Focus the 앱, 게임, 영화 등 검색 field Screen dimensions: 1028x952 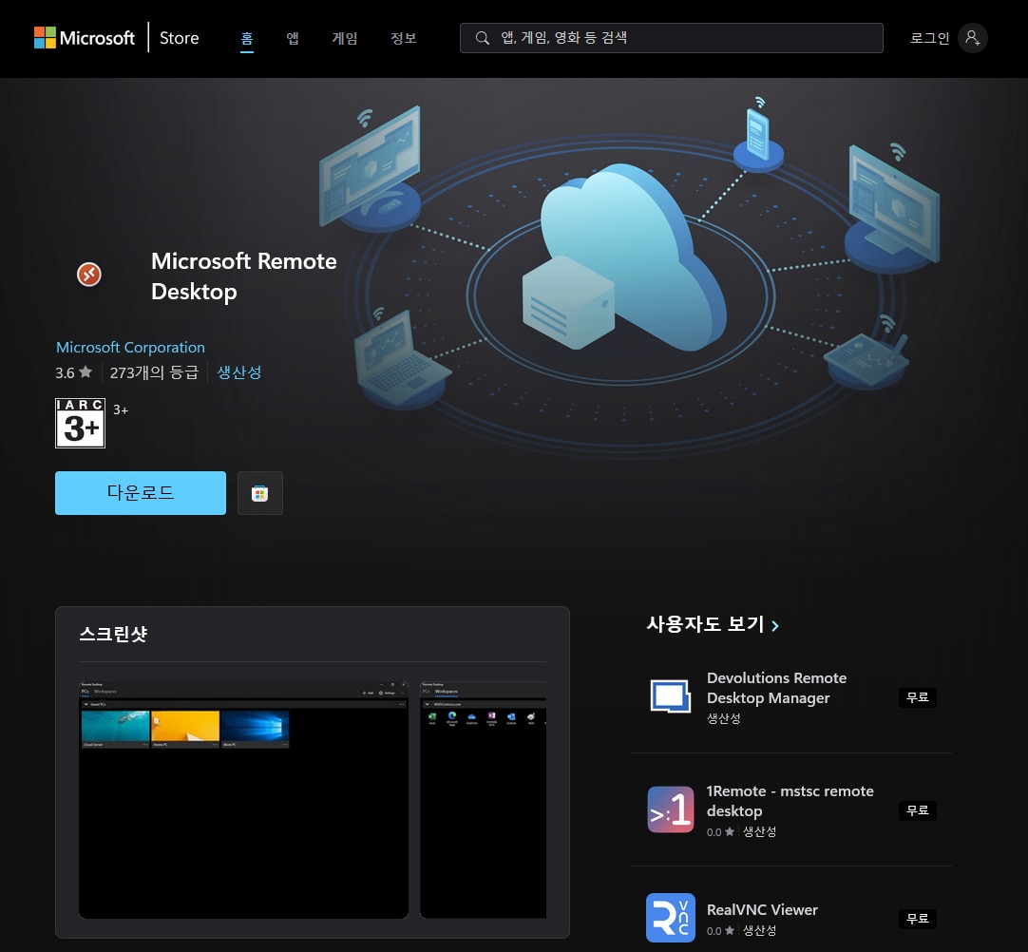(x=672, y=38)
